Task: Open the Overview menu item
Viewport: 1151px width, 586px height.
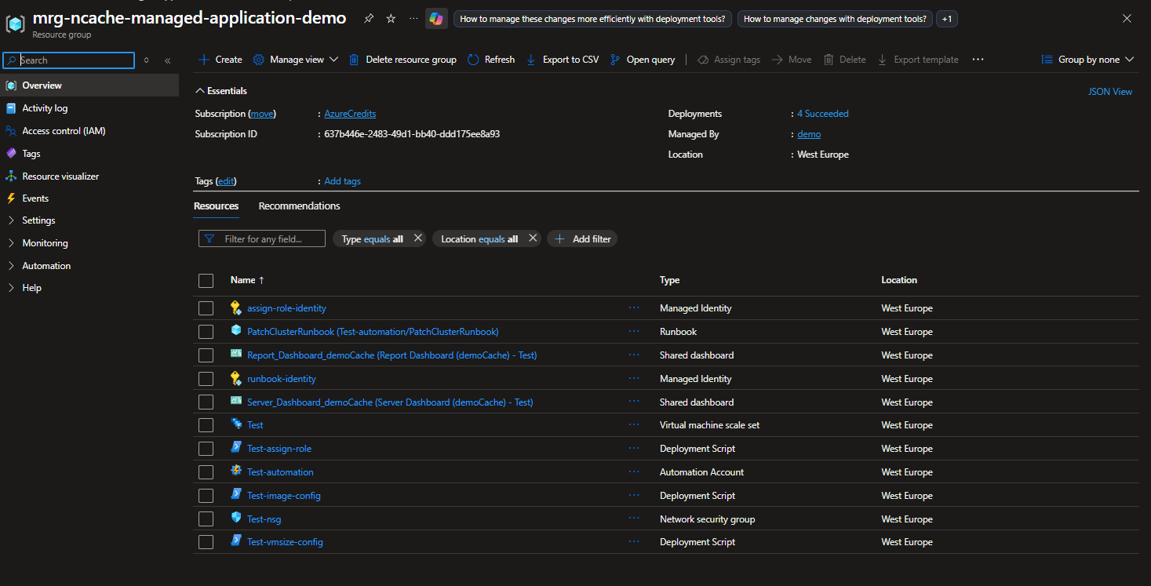Action: click(x=89, y=86)
